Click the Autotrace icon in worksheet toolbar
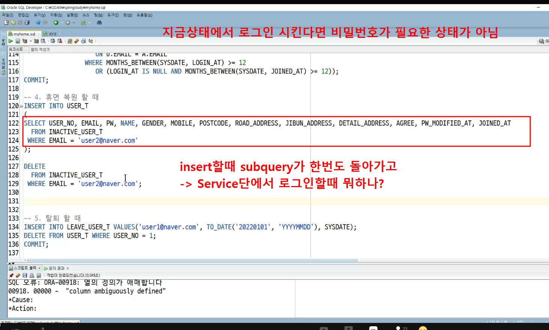Image resolution: width=549 pixels, height=330 pixels. tap(36, 41)
